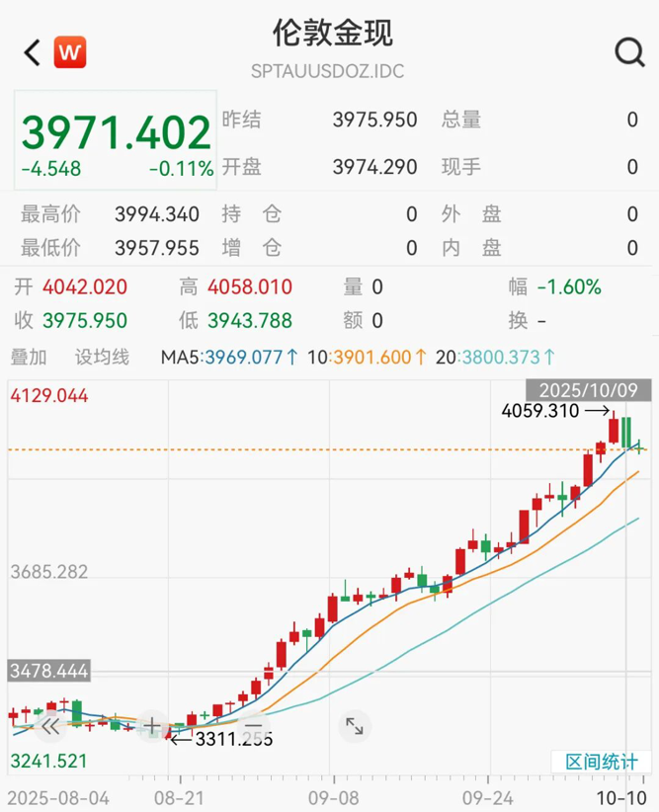Image resolution: width=659 pixels, height=812 pixels.
Task: Expand chart to fullscreen
Action: 354,727
